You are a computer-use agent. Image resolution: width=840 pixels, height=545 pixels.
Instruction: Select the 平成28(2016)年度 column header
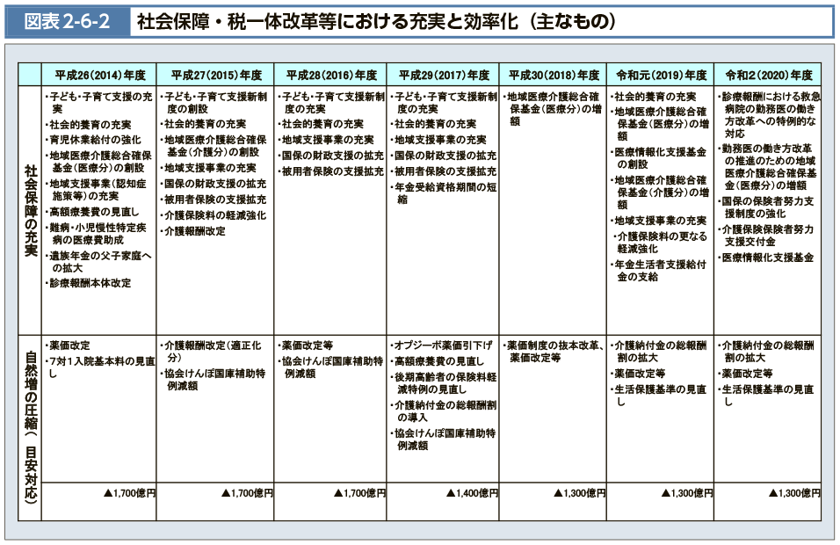[x=331, y=75]
